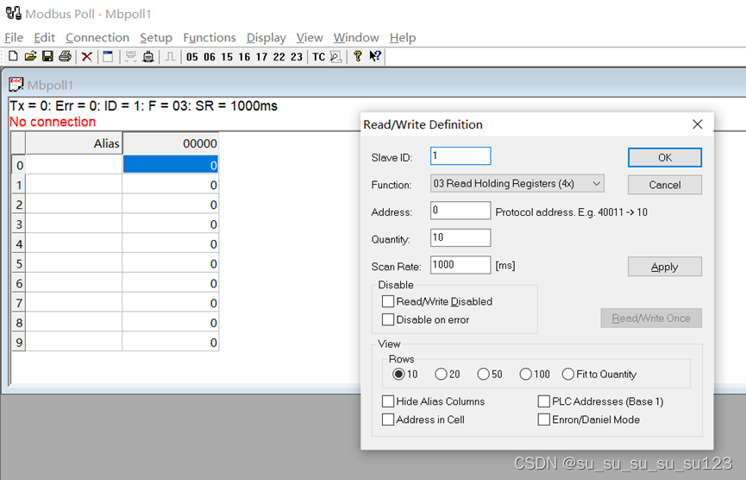
Task: Click the greyed-out Connect toolbar icon
Action: (x=131, y=57)
